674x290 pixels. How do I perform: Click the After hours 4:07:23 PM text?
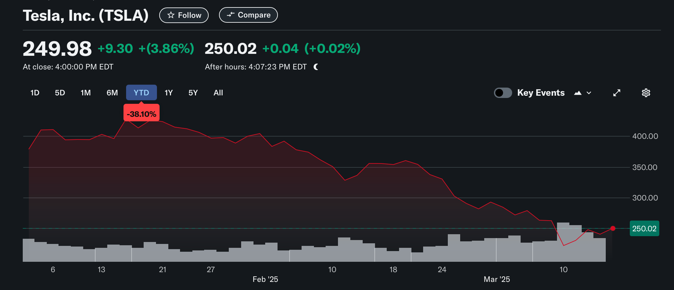tap(256, 67)
